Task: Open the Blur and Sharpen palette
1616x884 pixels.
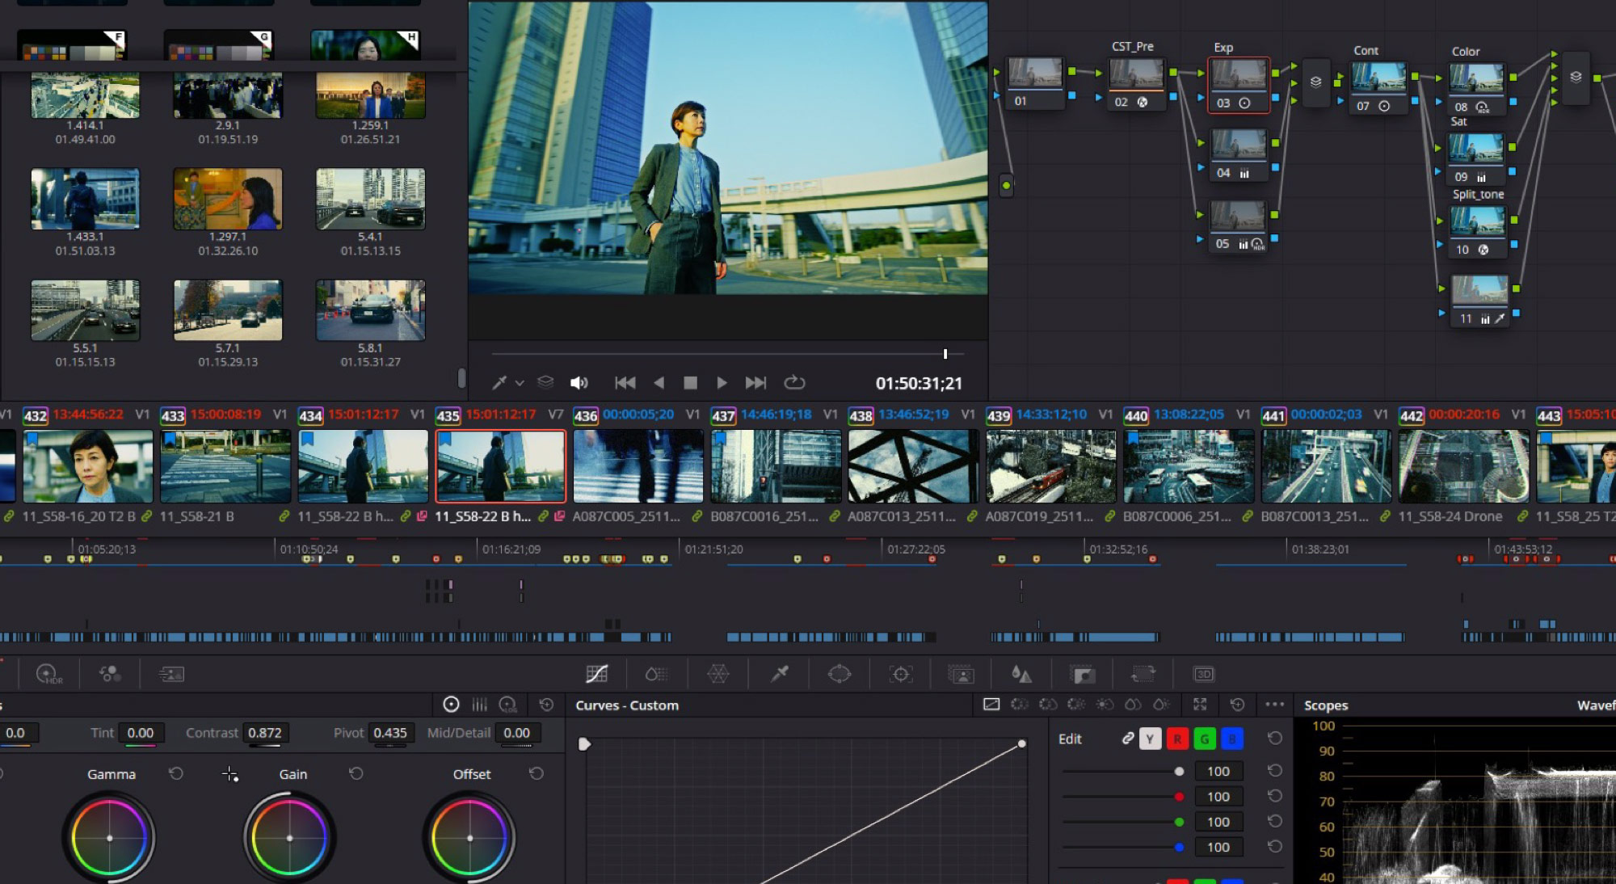Action: tap(1021, 674)
